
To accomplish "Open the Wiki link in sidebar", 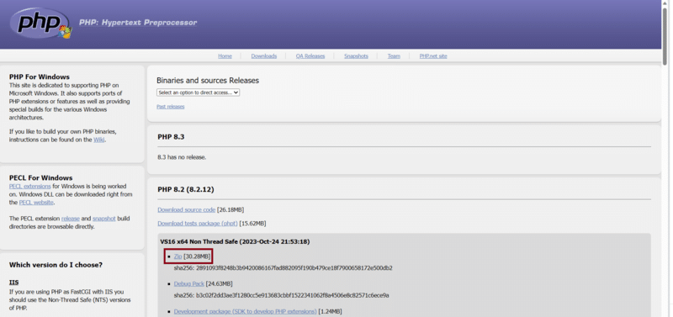I will point(98,140).
